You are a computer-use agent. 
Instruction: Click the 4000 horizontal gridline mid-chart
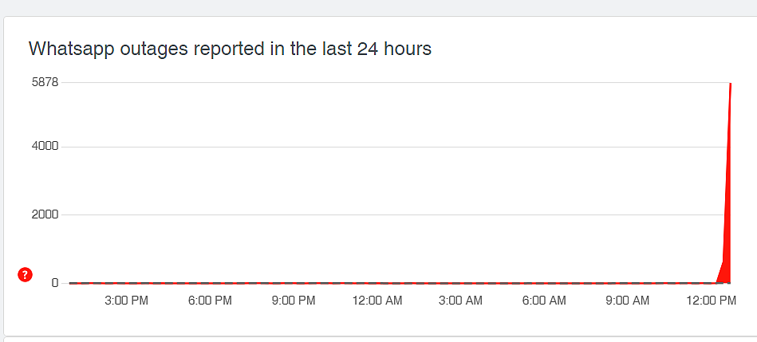[396, 147]
